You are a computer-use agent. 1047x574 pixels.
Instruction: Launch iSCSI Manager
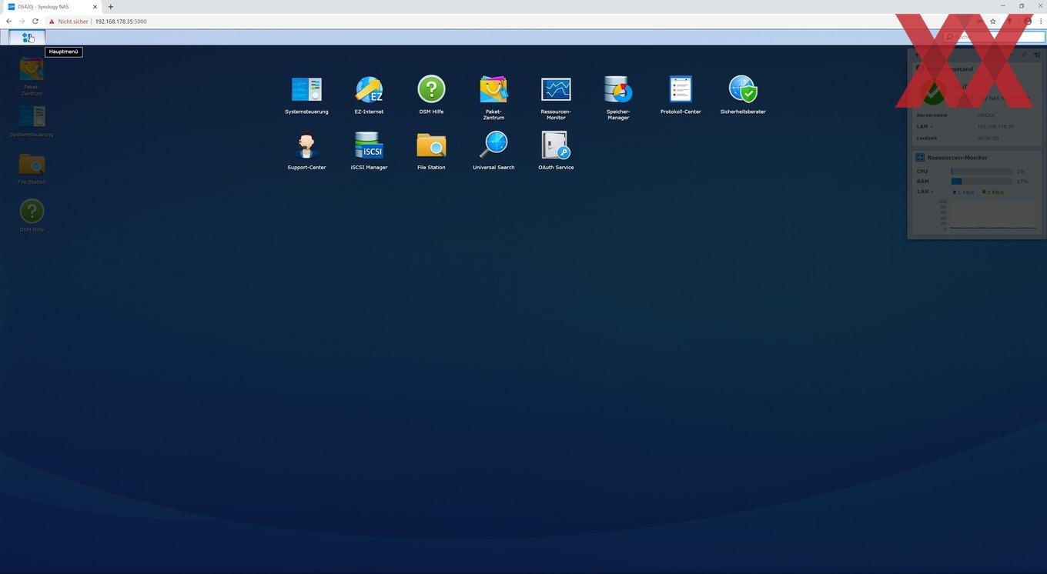369,150
